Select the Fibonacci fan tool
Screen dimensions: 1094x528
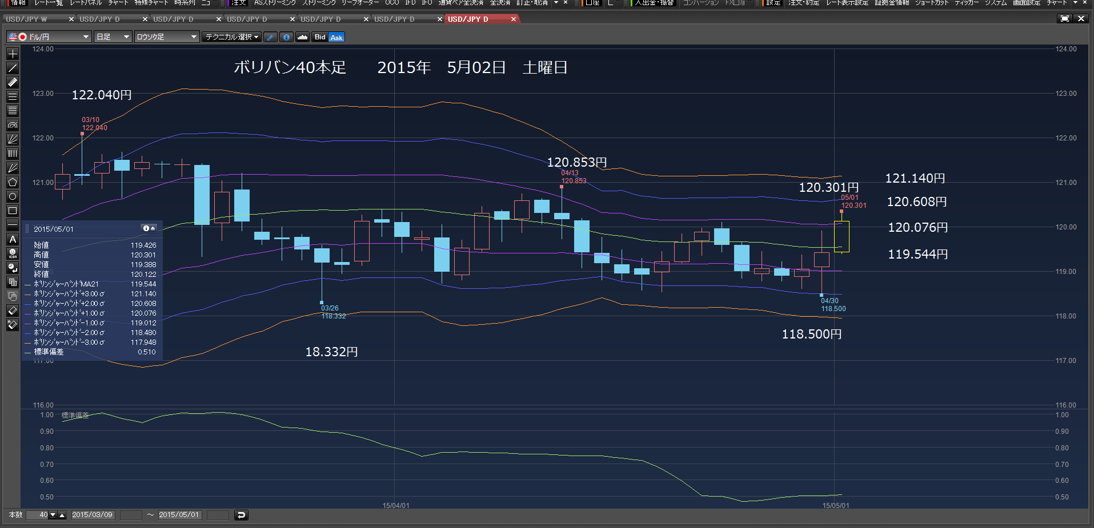pyautogui.click(x=13, y=139)
